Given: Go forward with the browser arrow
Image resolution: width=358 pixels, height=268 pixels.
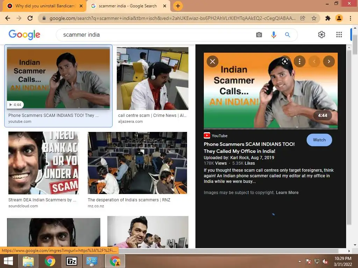Looking at the screenshot, I should click(19, 18).
